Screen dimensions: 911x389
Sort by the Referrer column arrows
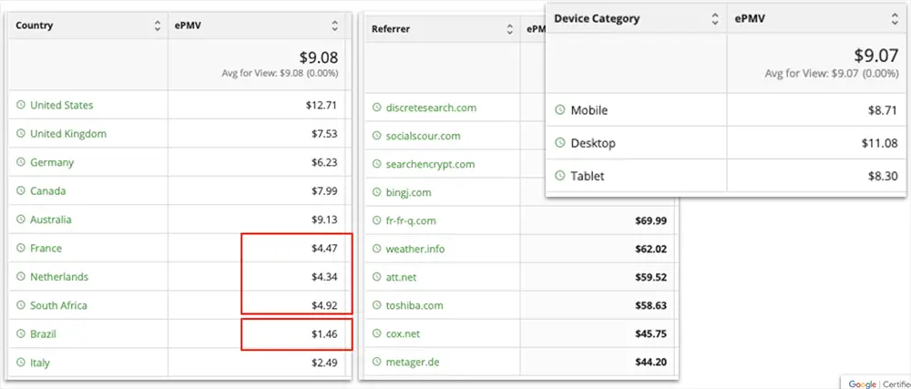pos(509,29)
